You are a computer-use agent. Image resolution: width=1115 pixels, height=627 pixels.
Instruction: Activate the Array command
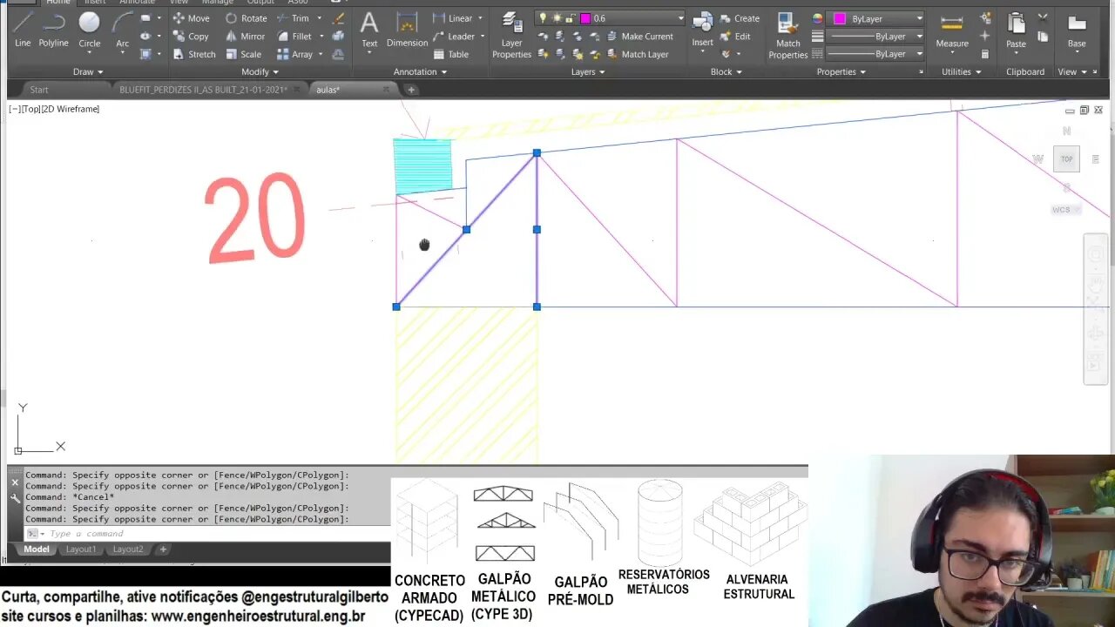[294, 54]
